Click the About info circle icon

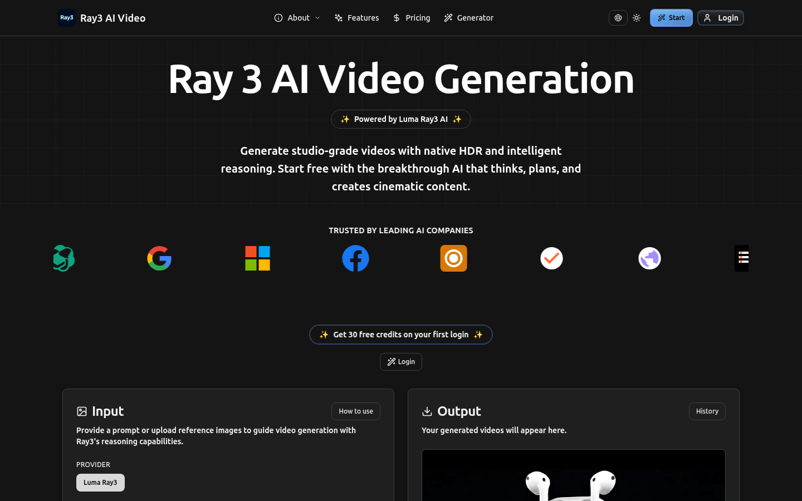point(278,17)
